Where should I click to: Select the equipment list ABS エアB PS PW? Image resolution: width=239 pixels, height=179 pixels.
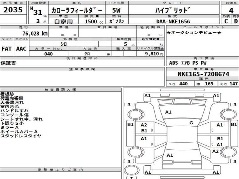click(188, 63)
